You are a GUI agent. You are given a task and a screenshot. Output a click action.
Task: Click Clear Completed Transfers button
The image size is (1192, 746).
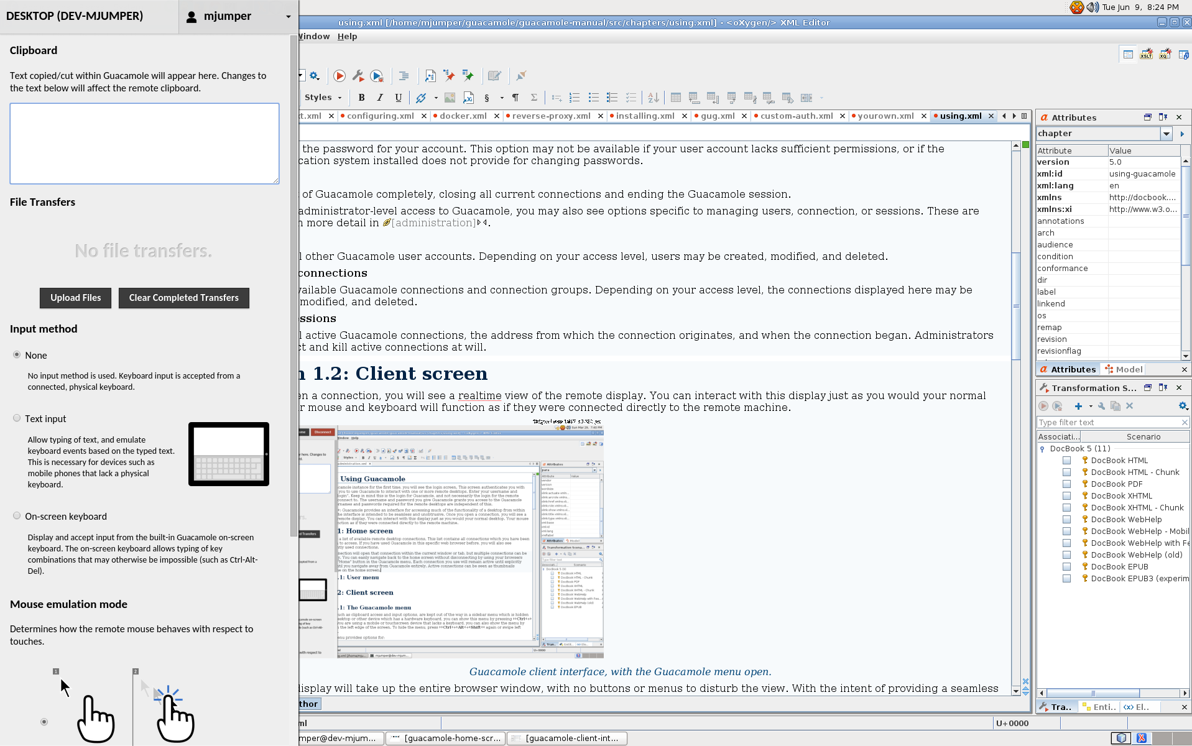(x=183, y=298)
